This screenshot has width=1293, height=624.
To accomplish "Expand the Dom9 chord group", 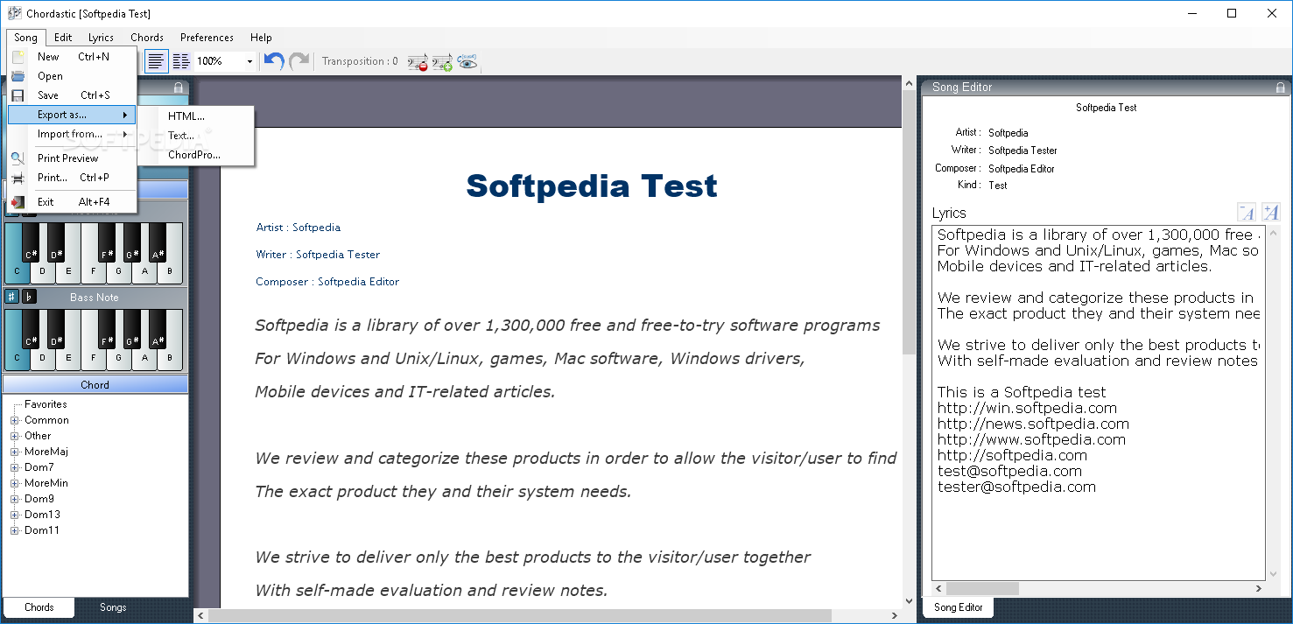I will tap(14, 500).
